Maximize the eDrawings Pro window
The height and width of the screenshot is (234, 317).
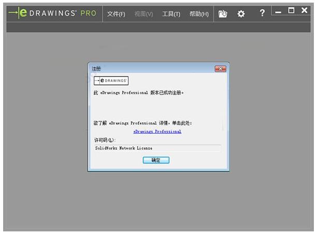(x=291, y=10)
